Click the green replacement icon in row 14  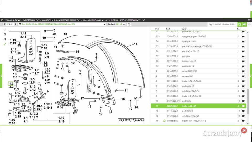point(164,121)
